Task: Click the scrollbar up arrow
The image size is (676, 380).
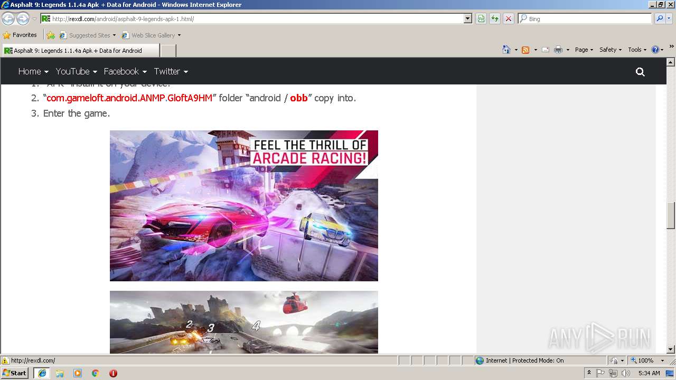Action: click(671, 62)
